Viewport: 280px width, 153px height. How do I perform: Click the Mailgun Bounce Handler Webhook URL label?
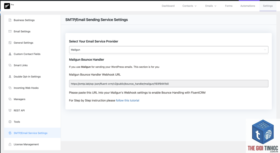click(x=95, y=75)
